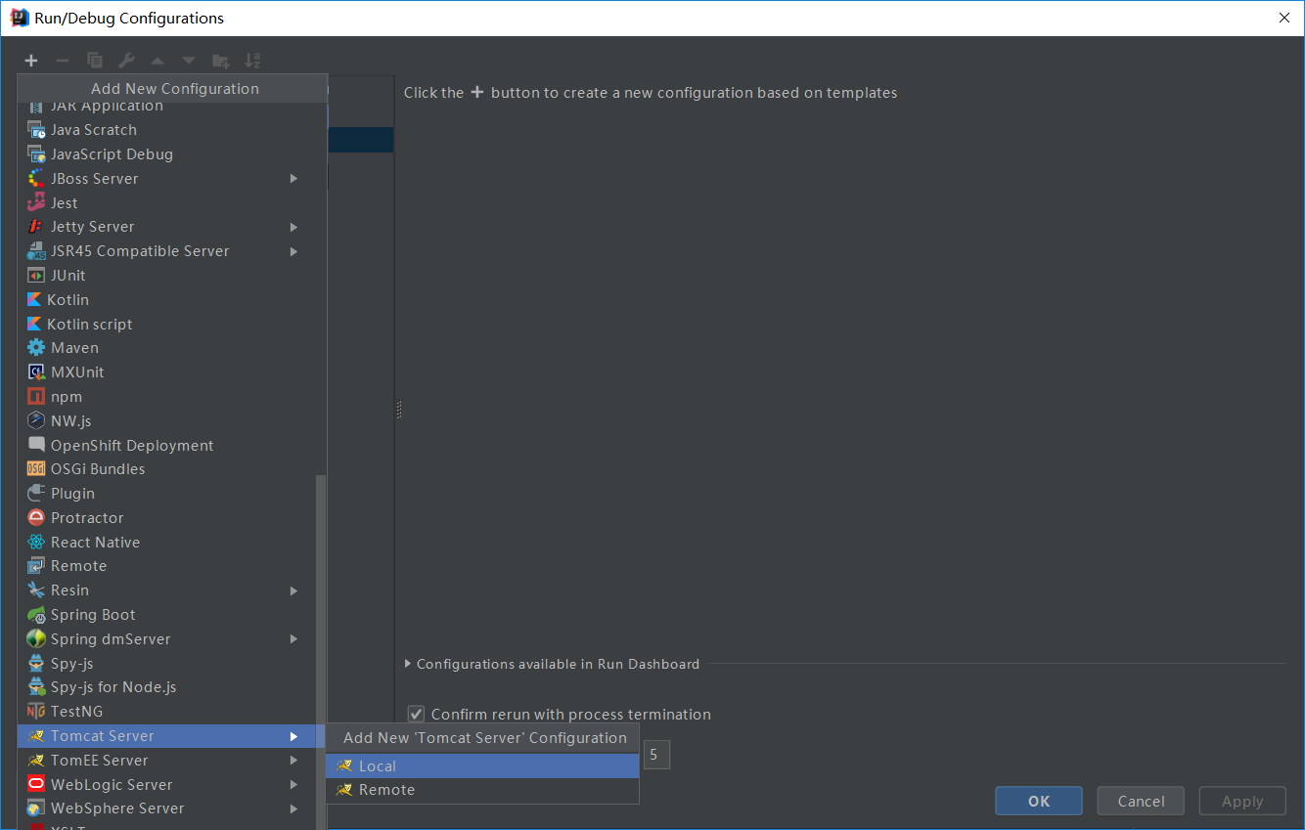Click the JSR45 Compatible Server icon

click(x=36, y=251)
